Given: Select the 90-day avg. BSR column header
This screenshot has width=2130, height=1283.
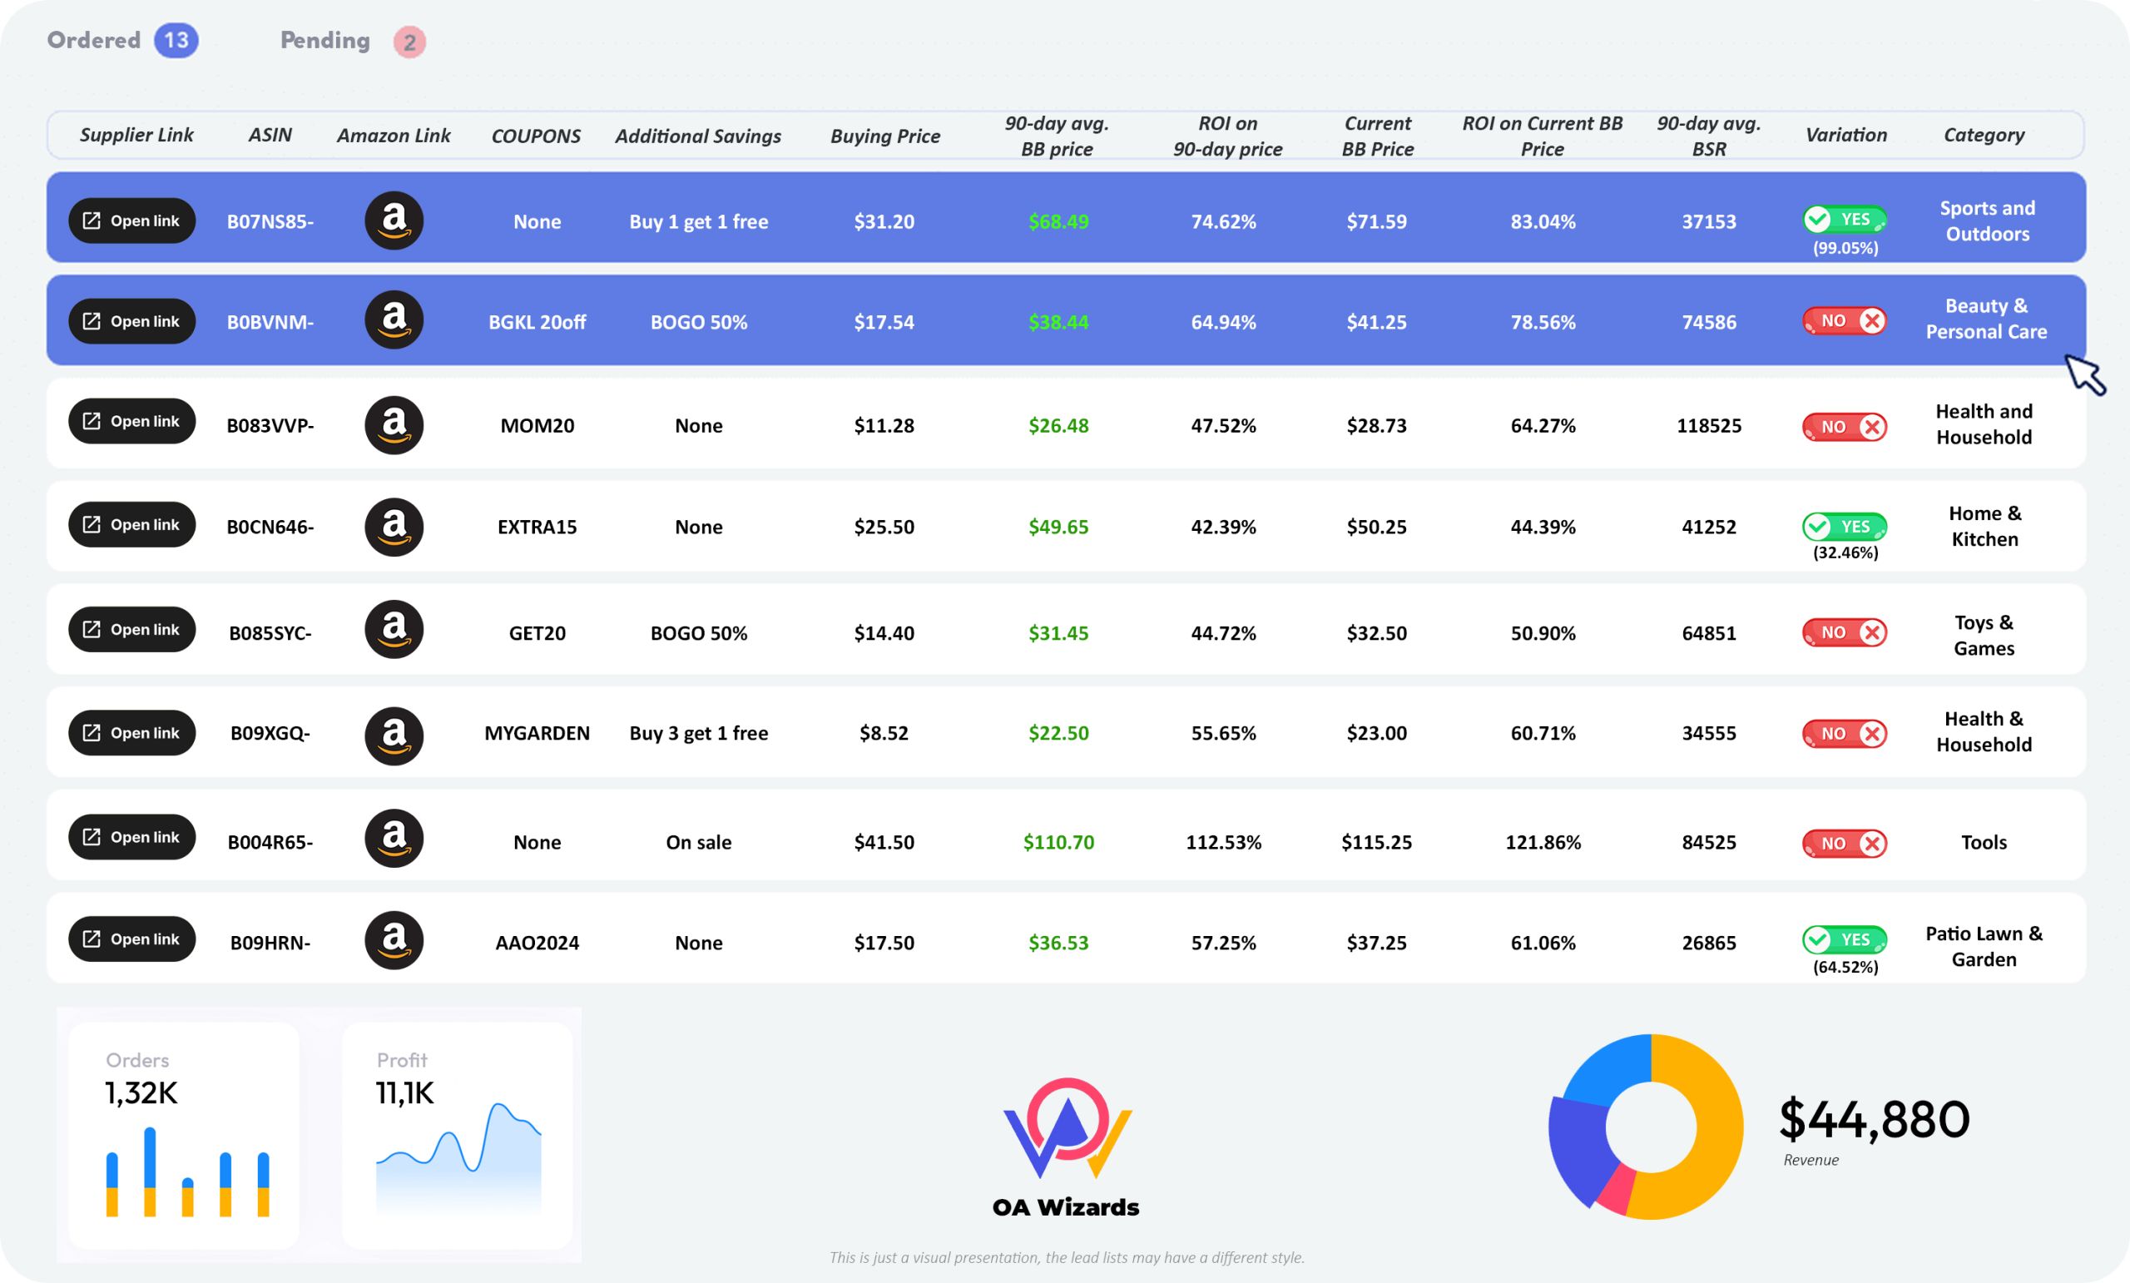Looking at the screenshot, I should [1709, 136].
